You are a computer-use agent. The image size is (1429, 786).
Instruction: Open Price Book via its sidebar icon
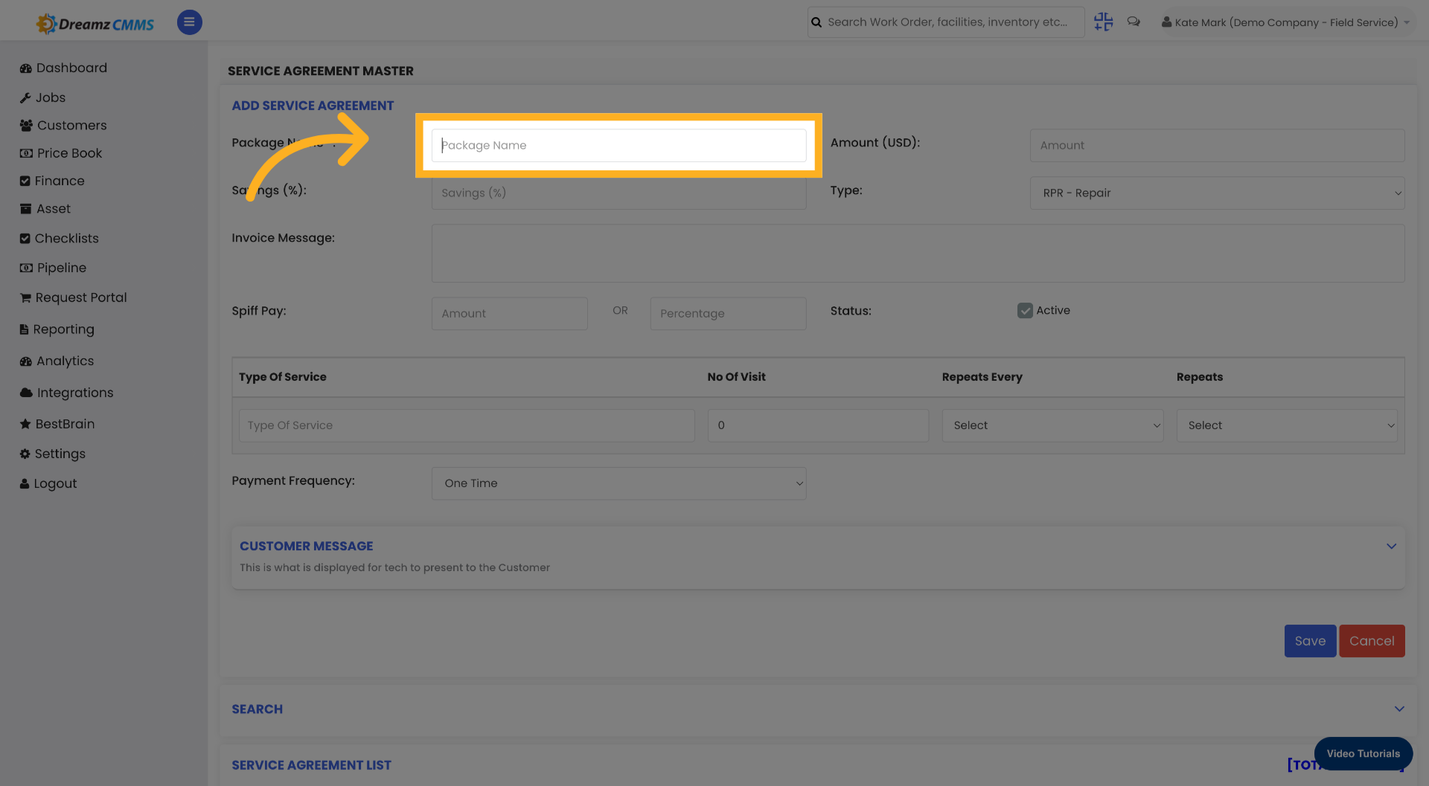click(x=25, y=153)
